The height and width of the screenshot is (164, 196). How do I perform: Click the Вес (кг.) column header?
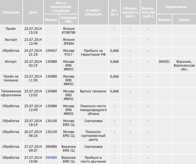coord(114,12)
